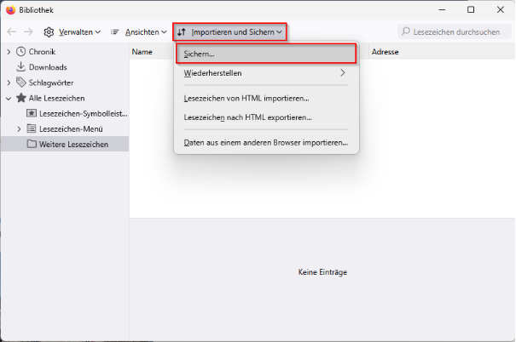Maximize the Bibliothek window
Image resolution: width=516 pixels, height=342 pixels.
tap(471, 10)
